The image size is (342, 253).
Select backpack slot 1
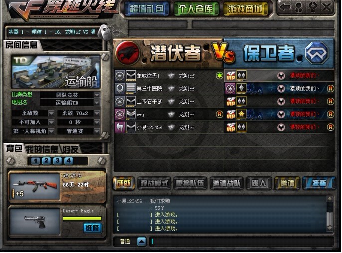click(x=35, y=161)
